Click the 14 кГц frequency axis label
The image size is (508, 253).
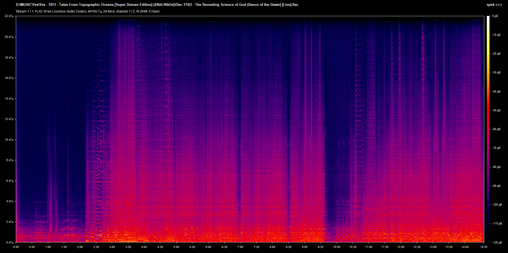tap(9, 99)
